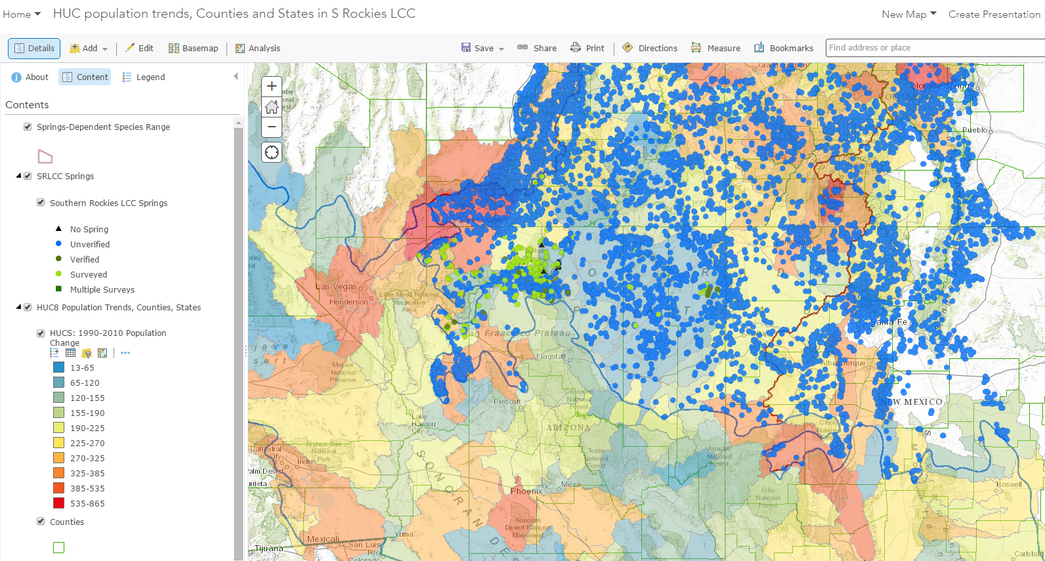Click the No Spring triangle legend symbol
The width and height of the screenshot is (1045, 561).
[58, 228]
